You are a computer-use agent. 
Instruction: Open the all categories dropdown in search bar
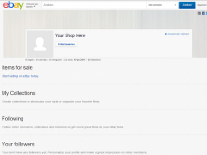[x=162, y=5]
